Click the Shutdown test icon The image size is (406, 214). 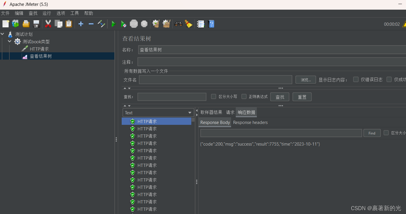tap(144, 24)
